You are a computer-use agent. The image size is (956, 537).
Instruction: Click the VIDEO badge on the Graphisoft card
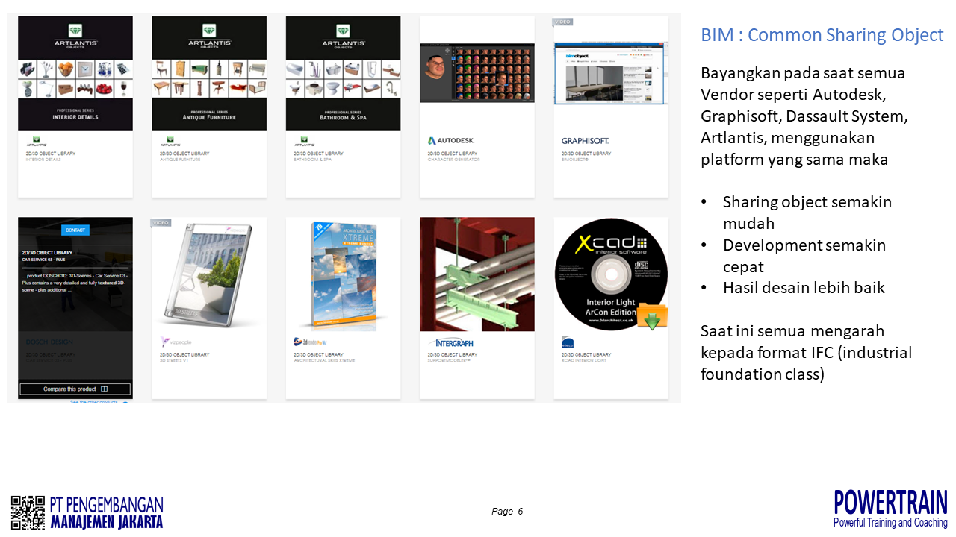(562, 22)
